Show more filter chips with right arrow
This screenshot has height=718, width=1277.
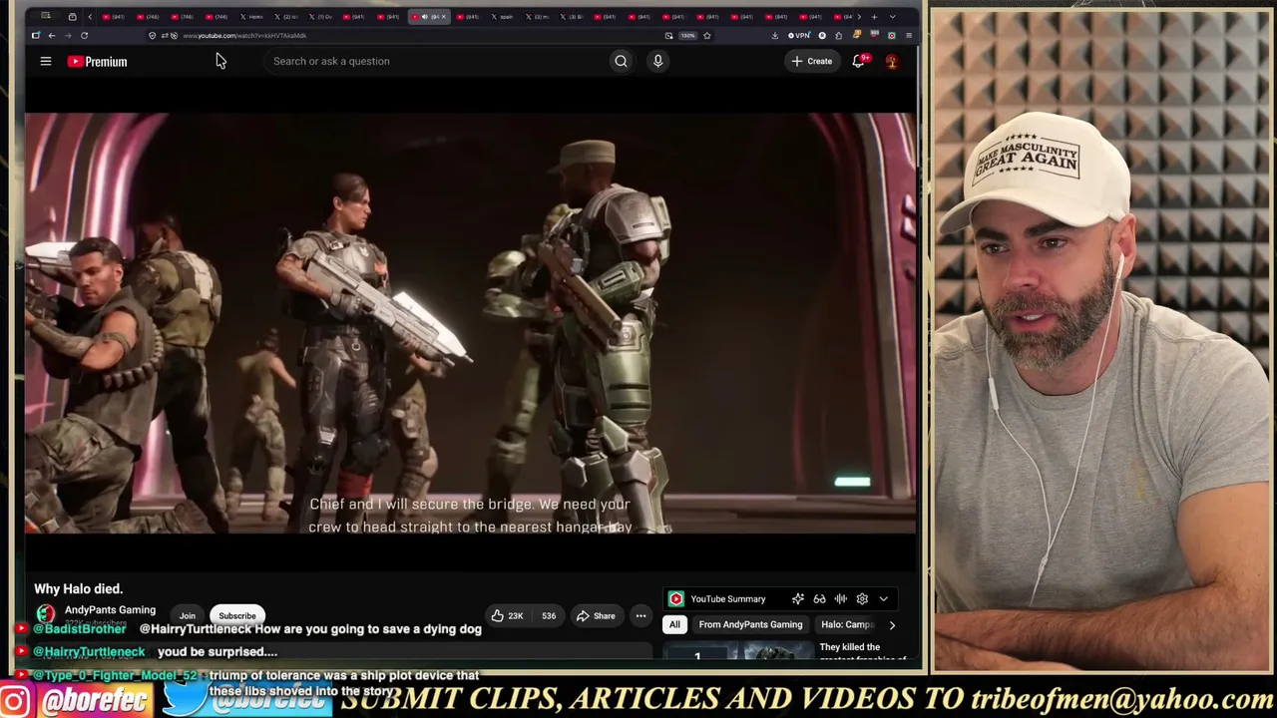(892, 625)
